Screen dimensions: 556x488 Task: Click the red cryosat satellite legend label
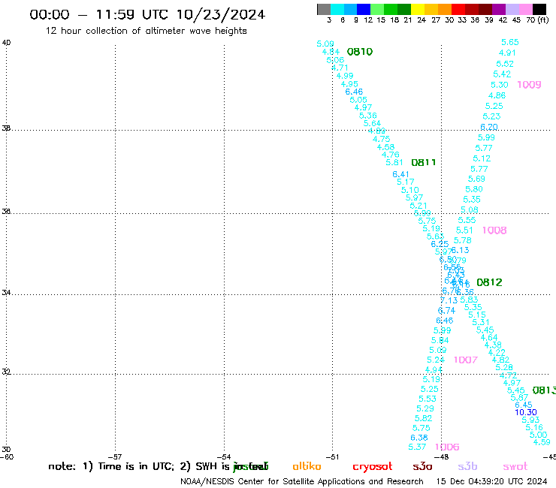(373, 467)
